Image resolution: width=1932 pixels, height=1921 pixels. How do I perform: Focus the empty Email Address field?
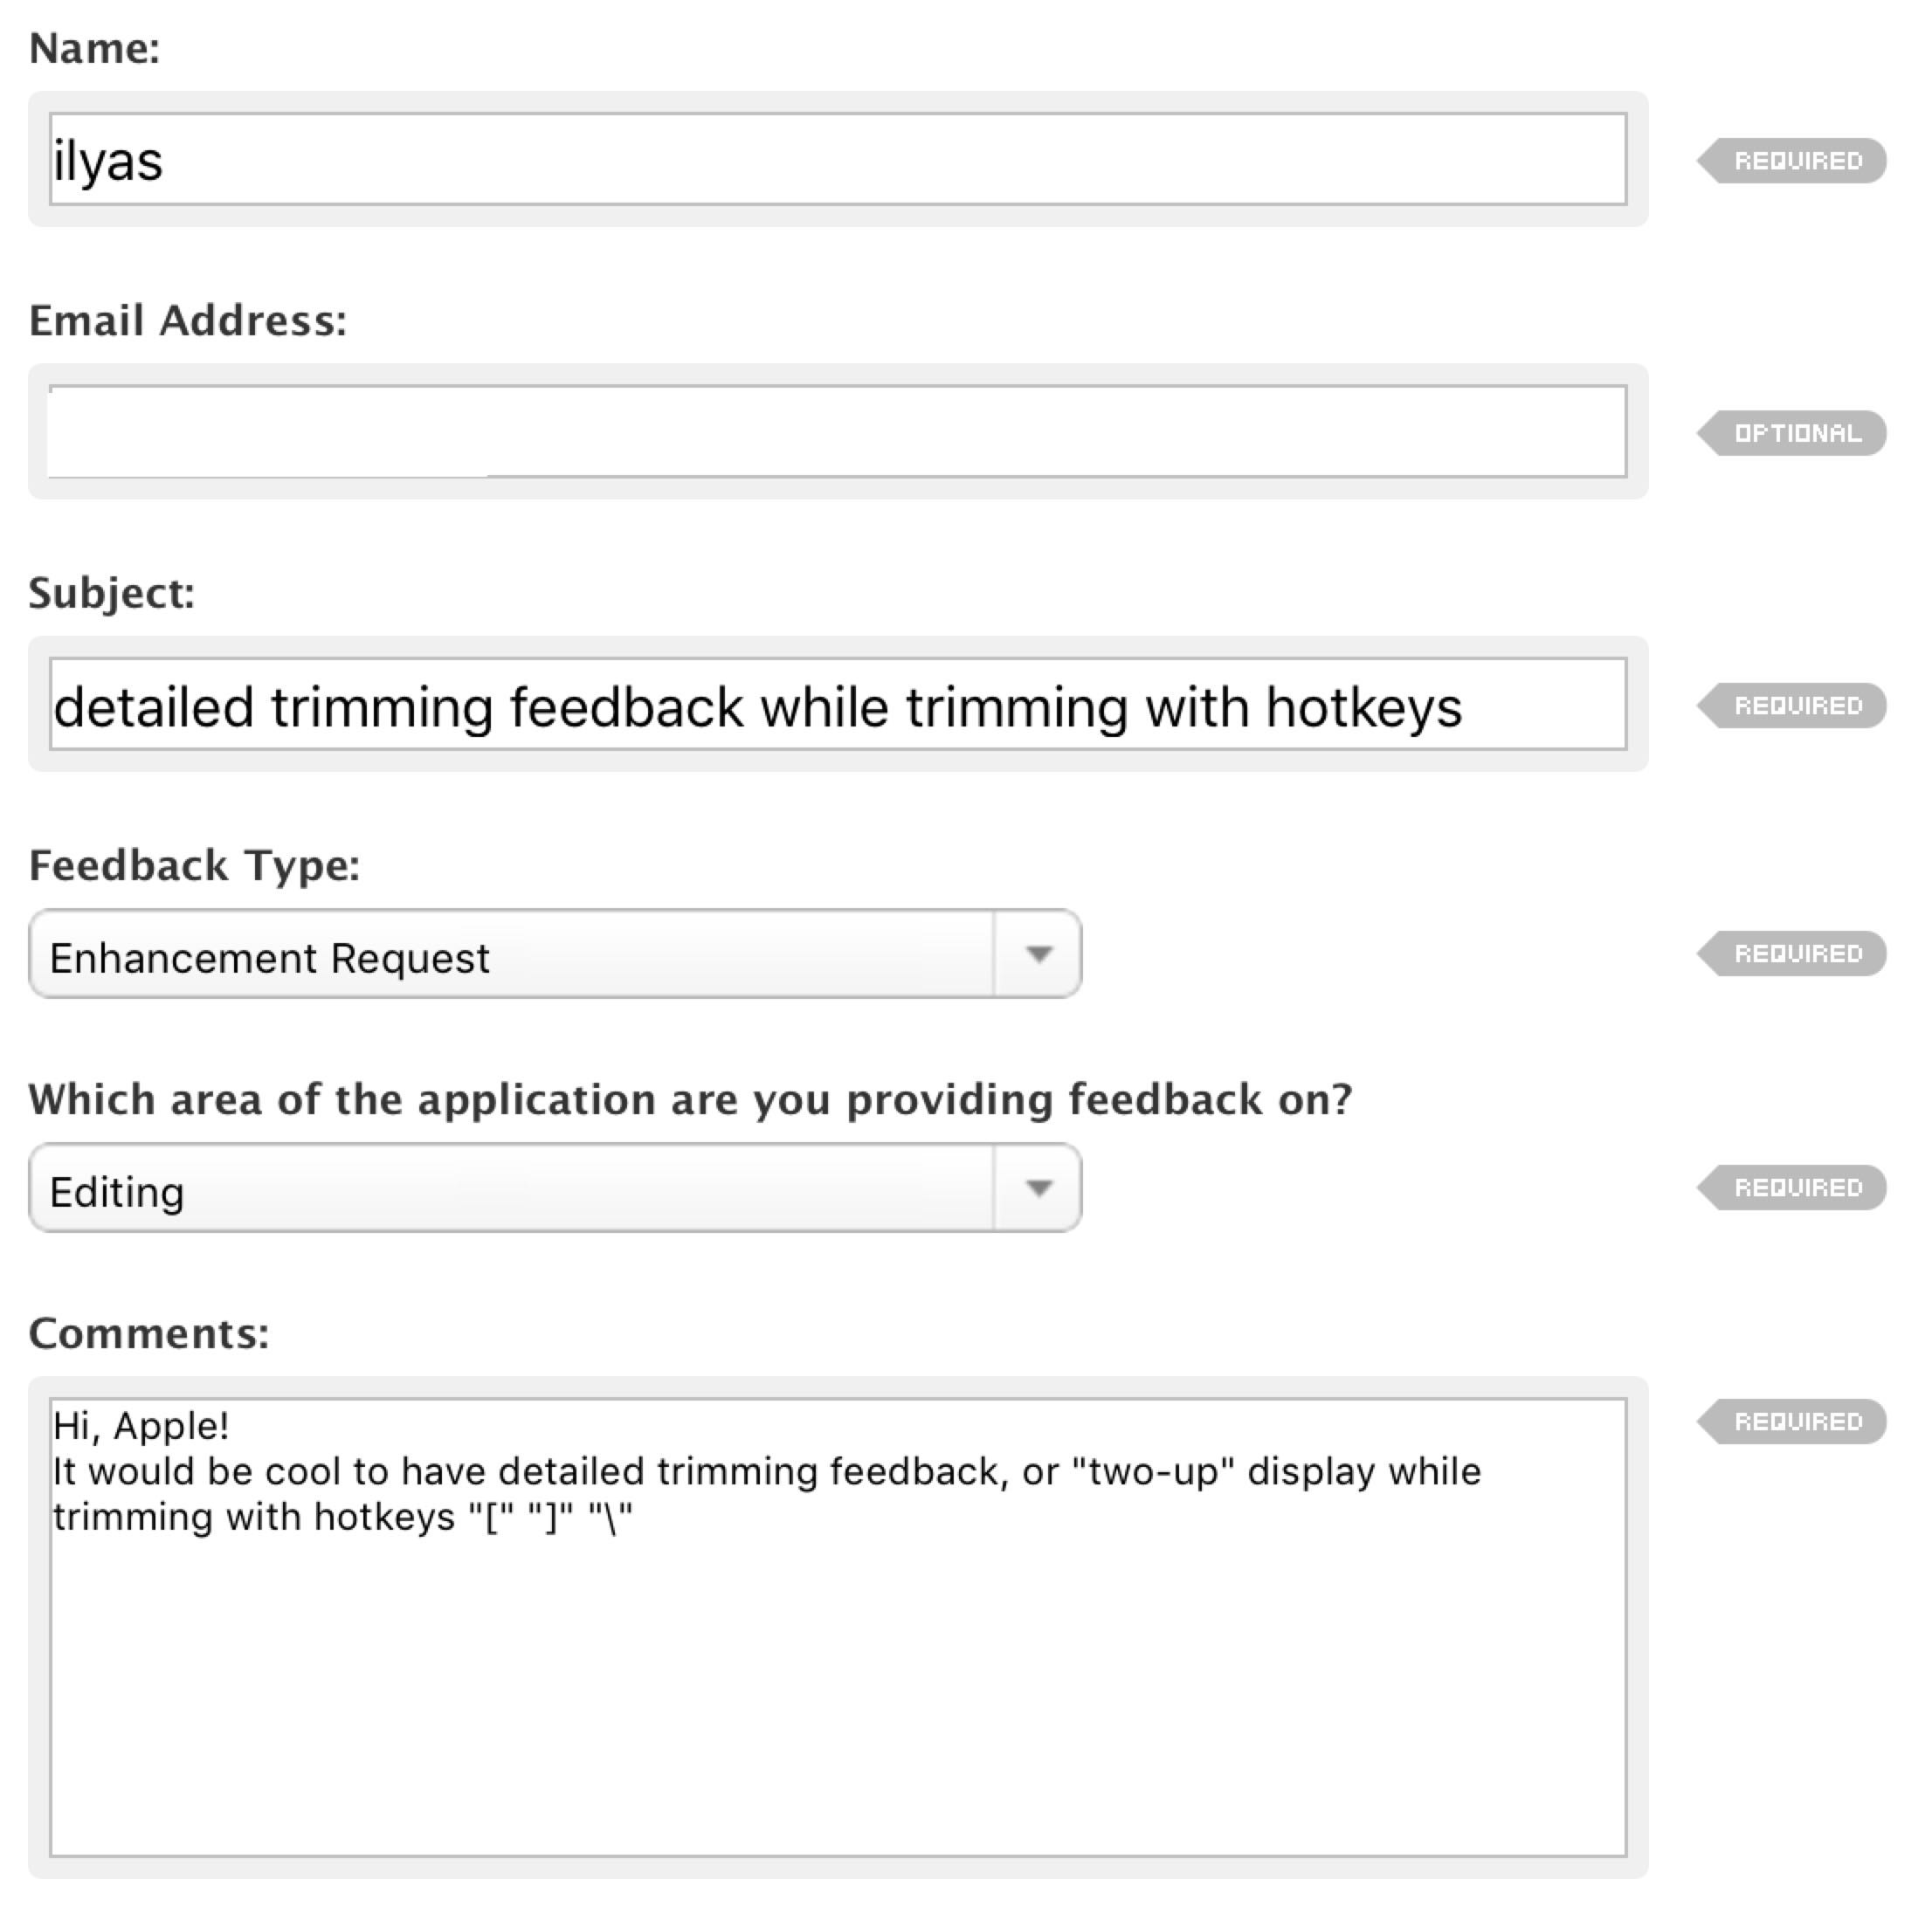click(x=838, y=431)
